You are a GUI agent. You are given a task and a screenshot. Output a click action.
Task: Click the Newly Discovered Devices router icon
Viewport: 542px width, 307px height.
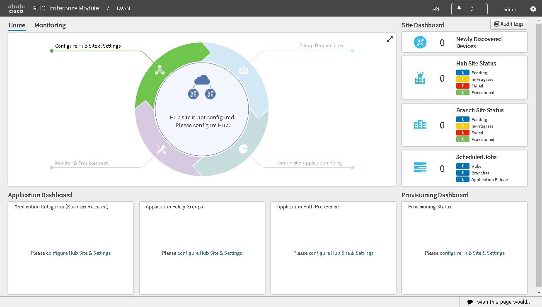(x=420, y=42)
